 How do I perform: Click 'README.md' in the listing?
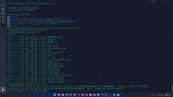pos(52,41)
